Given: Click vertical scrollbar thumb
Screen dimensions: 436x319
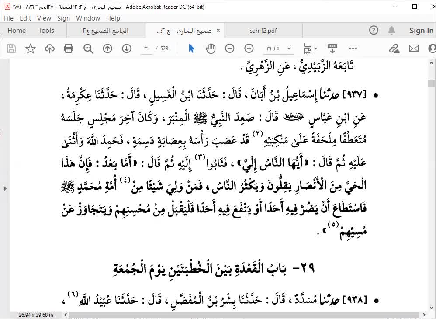Looking at the screenshot, I should click(x=431, y=83).
